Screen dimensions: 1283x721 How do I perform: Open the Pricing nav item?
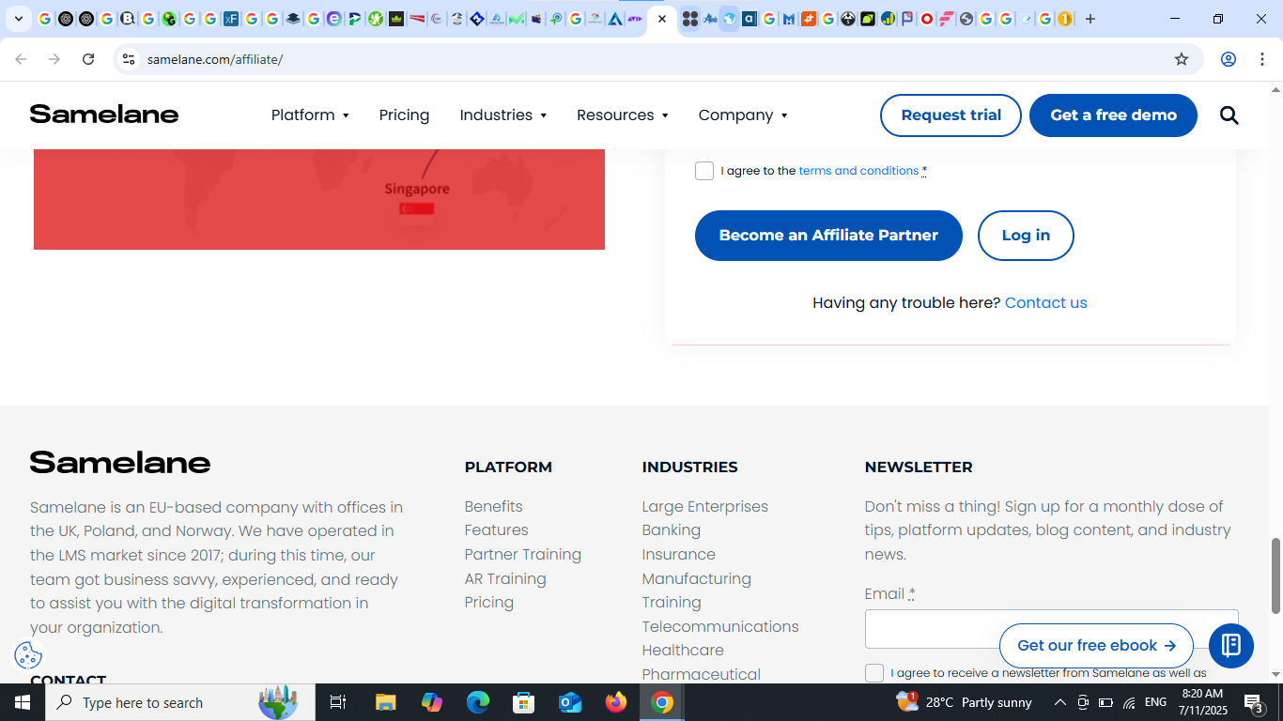[404, 115]
